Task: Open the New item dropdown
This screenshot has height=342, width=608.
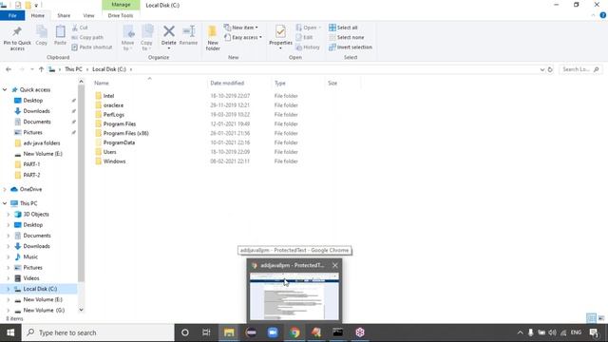Action: click(x=240, y=28)
